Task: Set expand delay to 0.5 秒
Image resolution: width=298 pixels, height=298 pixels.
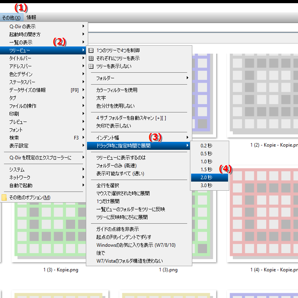Action: coord(209,154)
